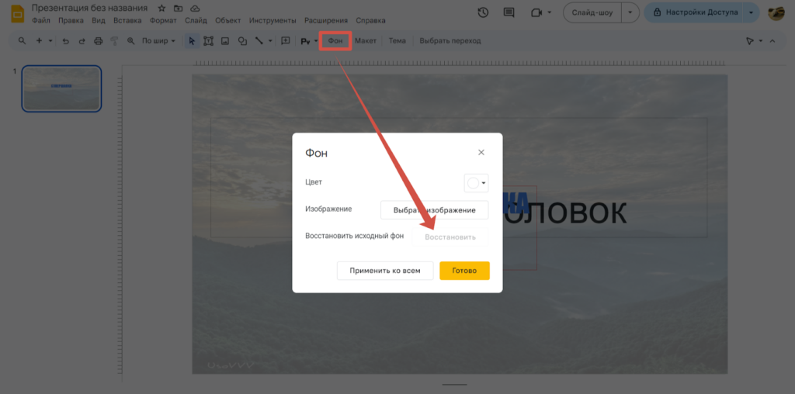This screenshot has width=795, height=394.
Task: Add a new slide with plus icon
Action: (39, 41)
